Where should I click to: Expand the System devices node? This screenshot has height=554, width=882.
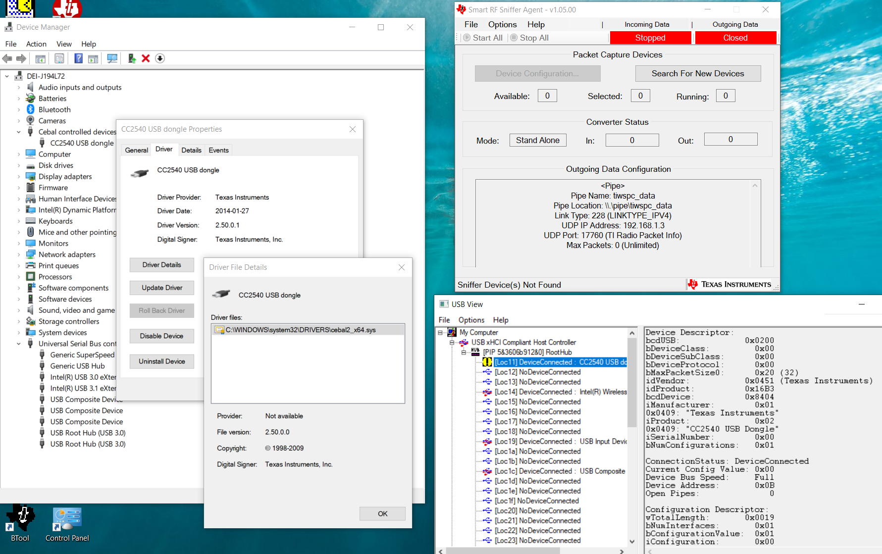pos(19,332)
